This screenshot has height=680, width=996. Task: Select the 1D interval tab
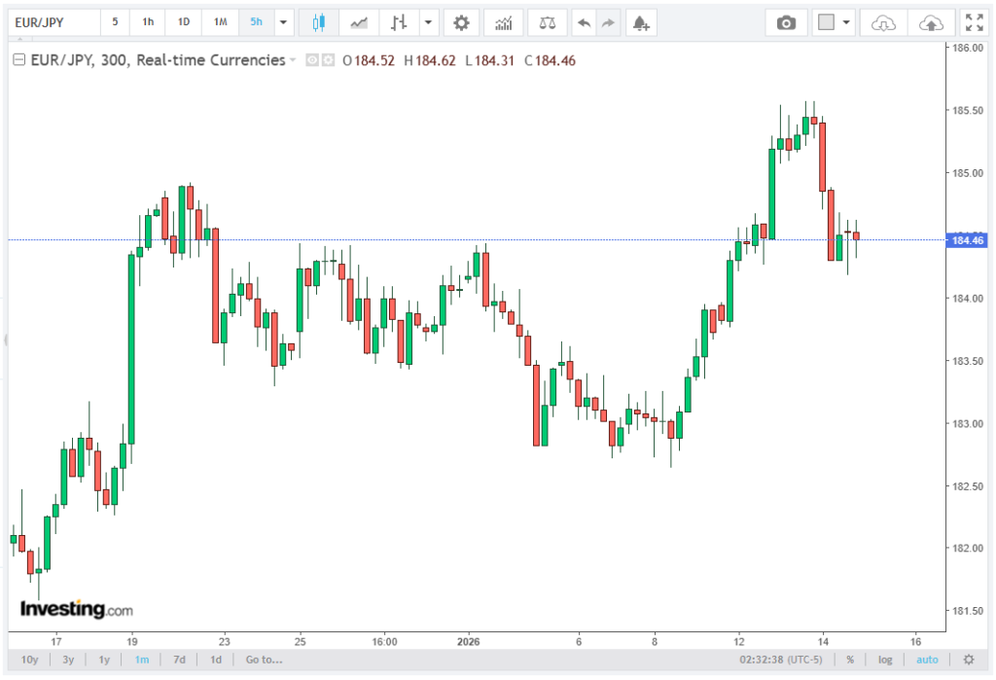[x=184, y=22]
